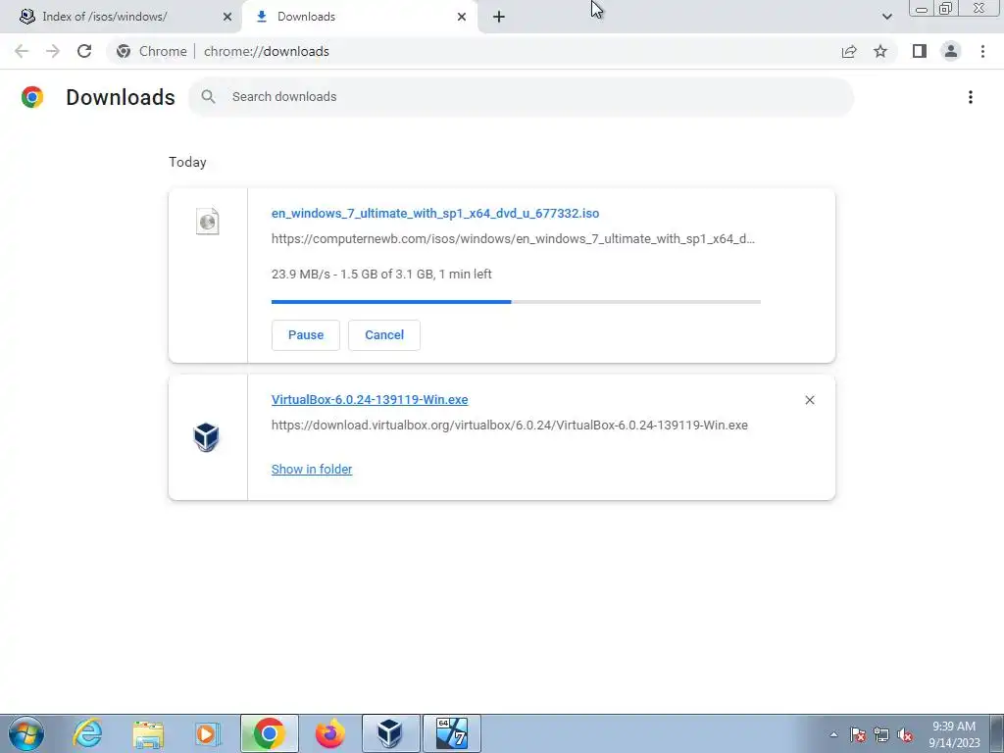Click the search magnifier icon
1004x753 pixels.
tap(208, 97)
